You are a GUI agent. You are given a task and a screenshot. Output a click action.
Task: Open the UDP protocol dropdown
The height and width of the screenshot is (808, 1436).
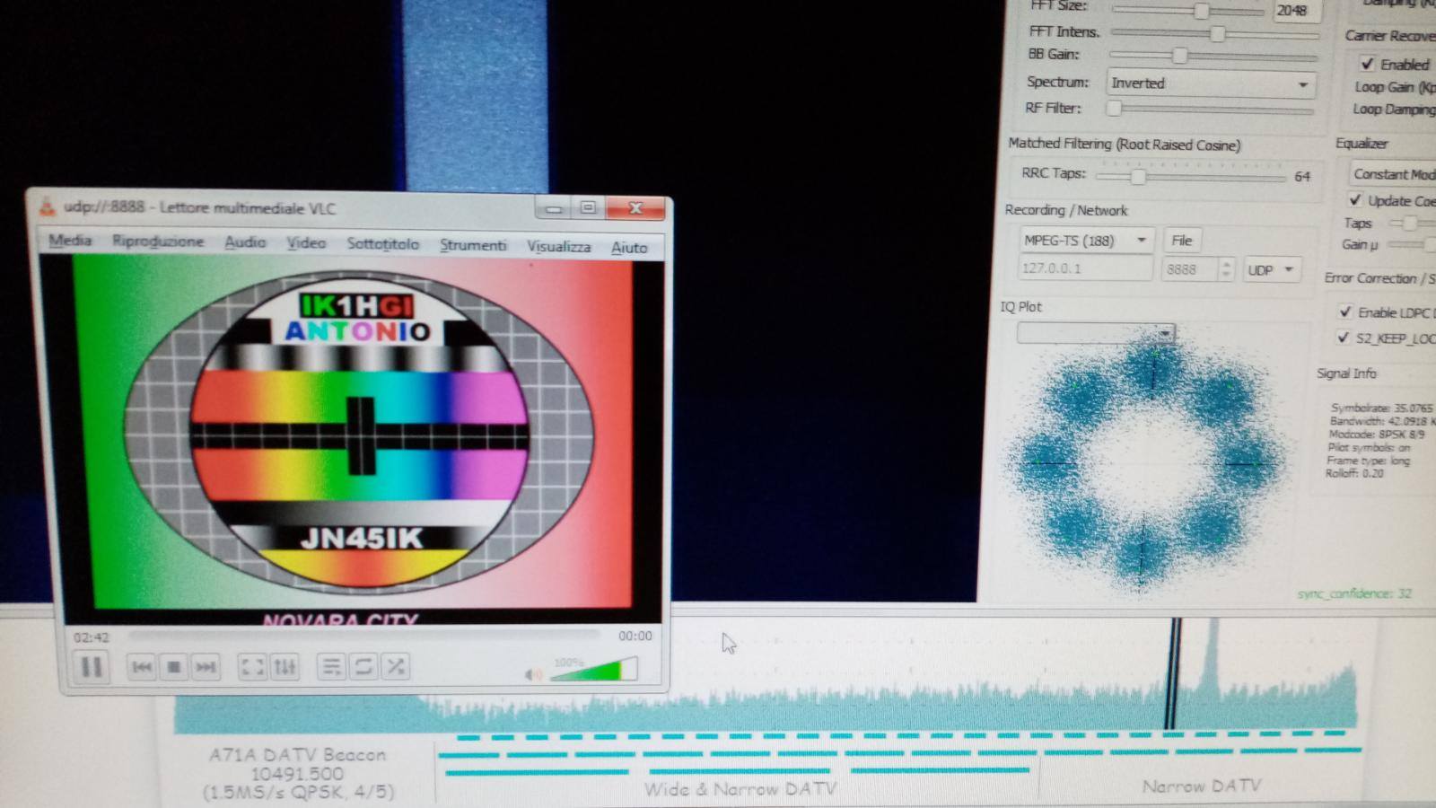(1272, 269)
